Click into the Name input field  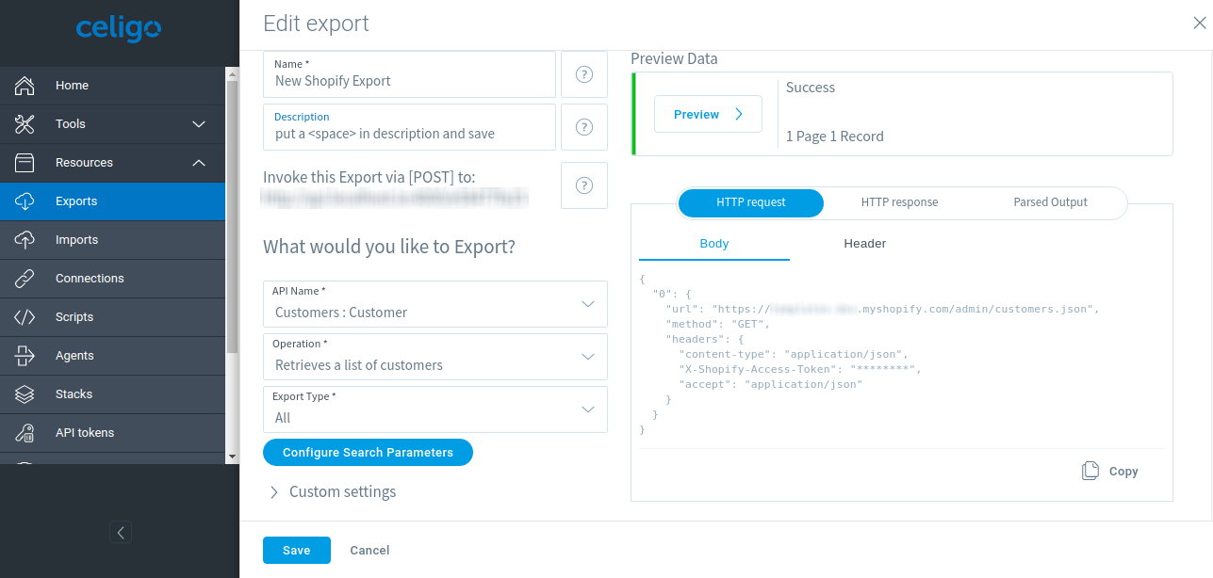pos(410,74)
